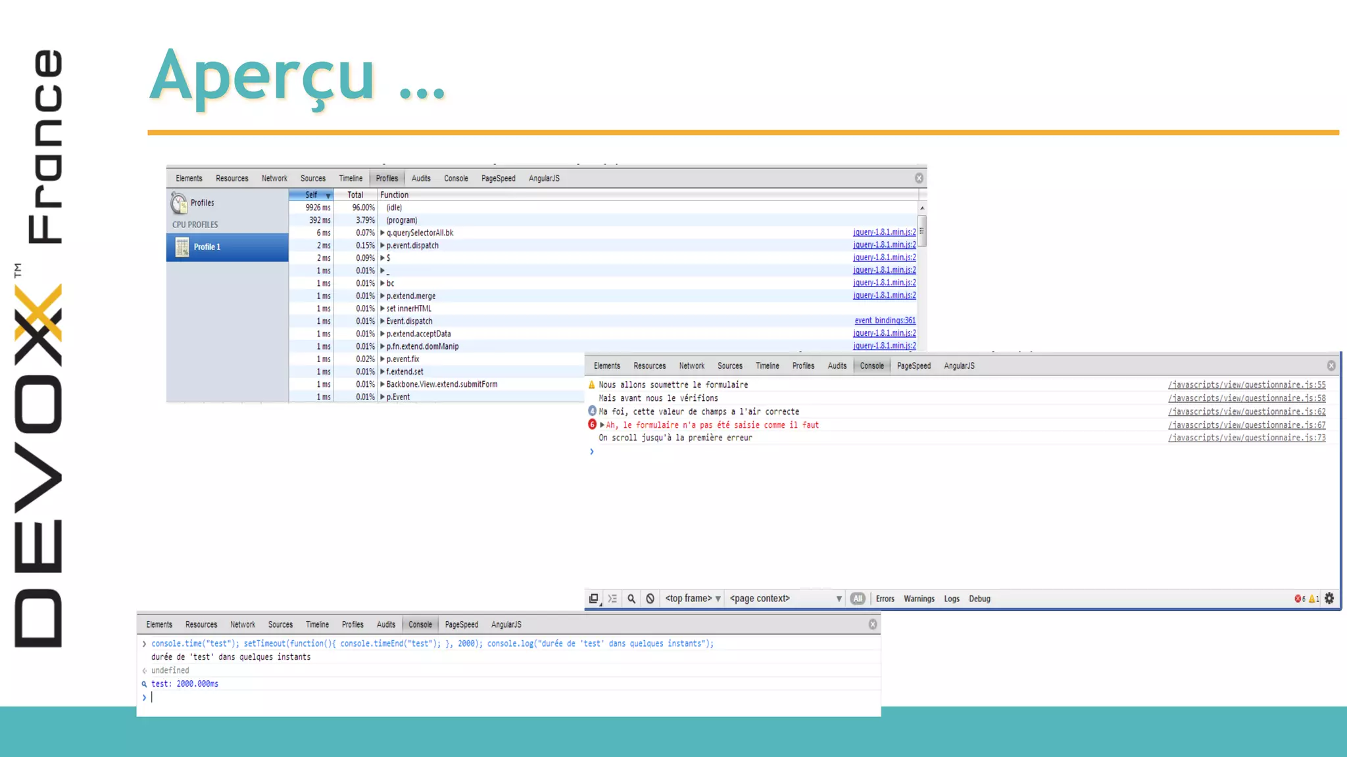Expand the red form error message
The image size is (1347, 757).
602,425
